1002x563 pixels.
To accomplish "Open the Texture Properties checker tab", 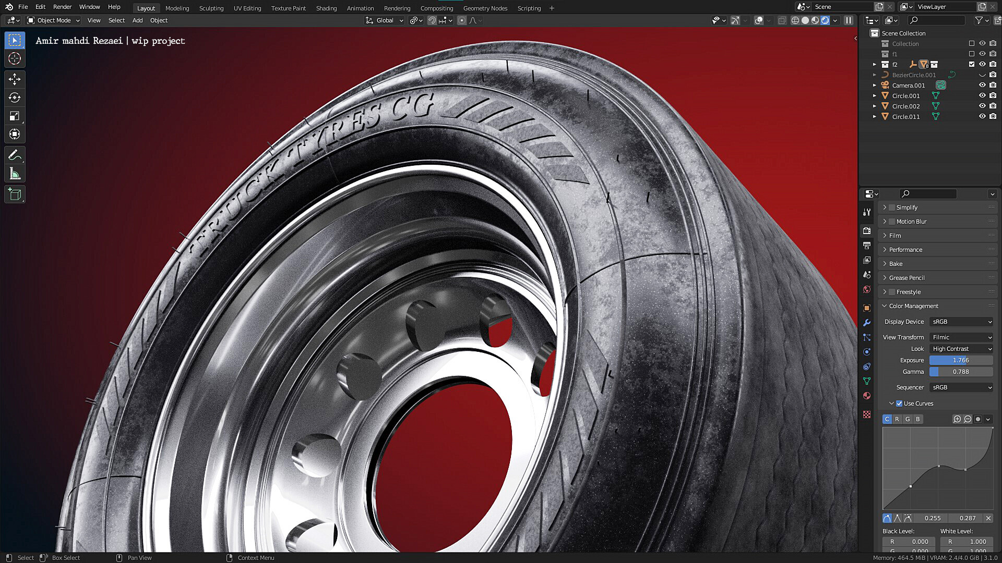I will tap(867, 414).
